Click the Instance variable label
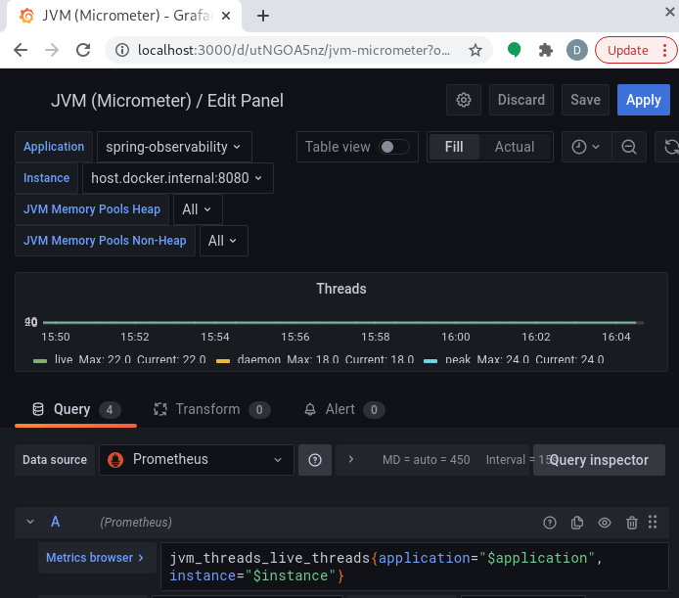This screenshot has height=598, width=679. click(46, 178)
